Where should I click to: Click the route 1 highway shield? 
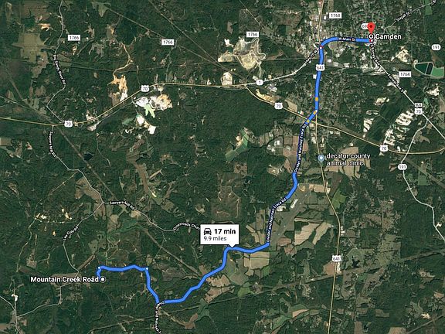[x=259, y=83]
